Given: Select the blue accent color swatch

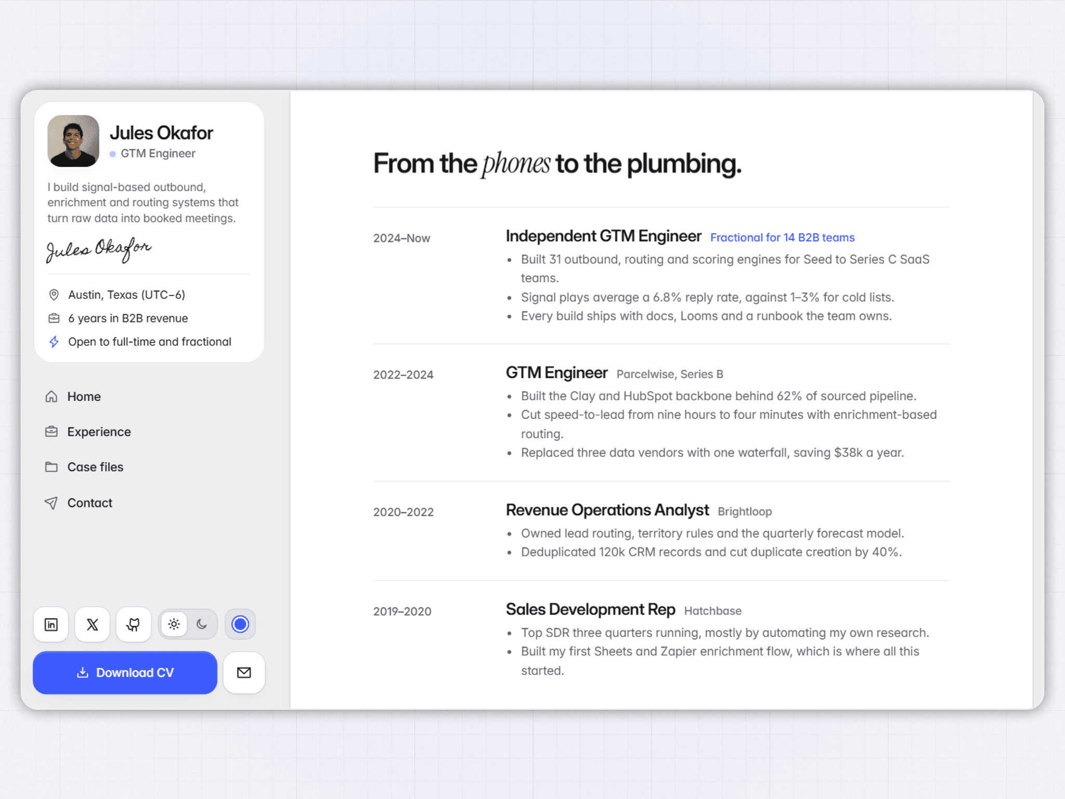Looking at the screenshot, I should point(240,624).
